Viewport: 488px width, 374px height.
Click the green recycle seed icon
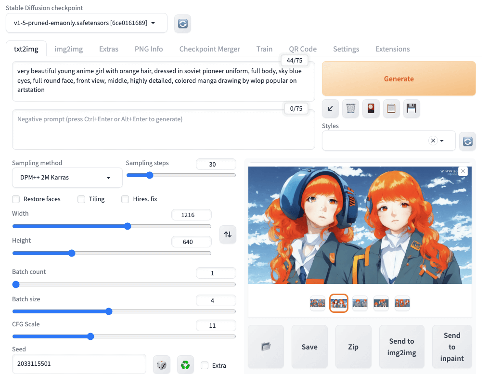(185, 365)
